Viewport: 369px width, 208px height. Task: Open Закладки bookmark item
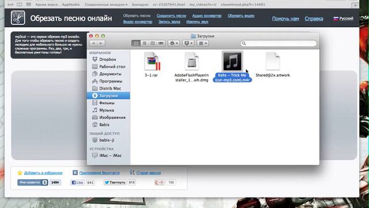click(x=140, y=5)
